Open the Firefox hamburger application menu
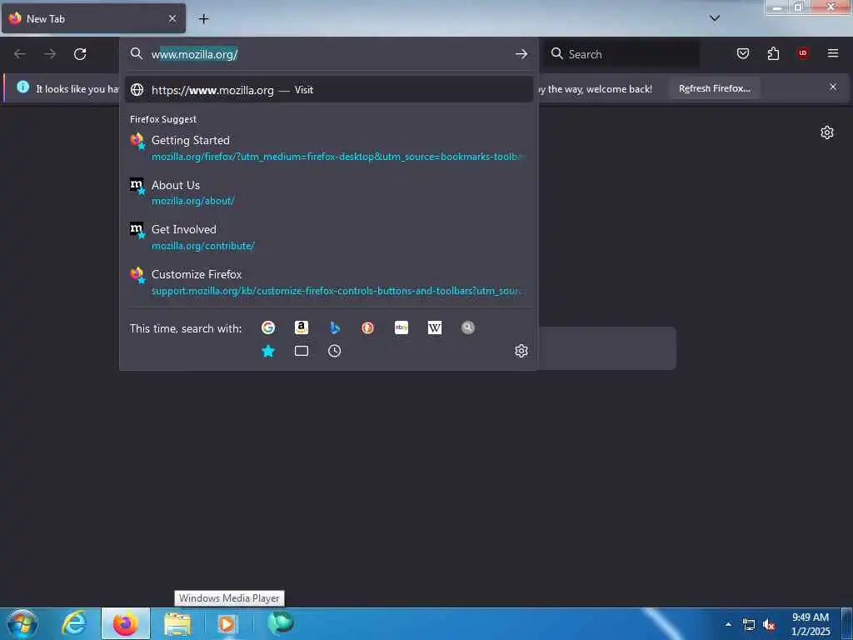Image resolution: width=853 pixels, height=640 pixels. [x=833, y=53]
